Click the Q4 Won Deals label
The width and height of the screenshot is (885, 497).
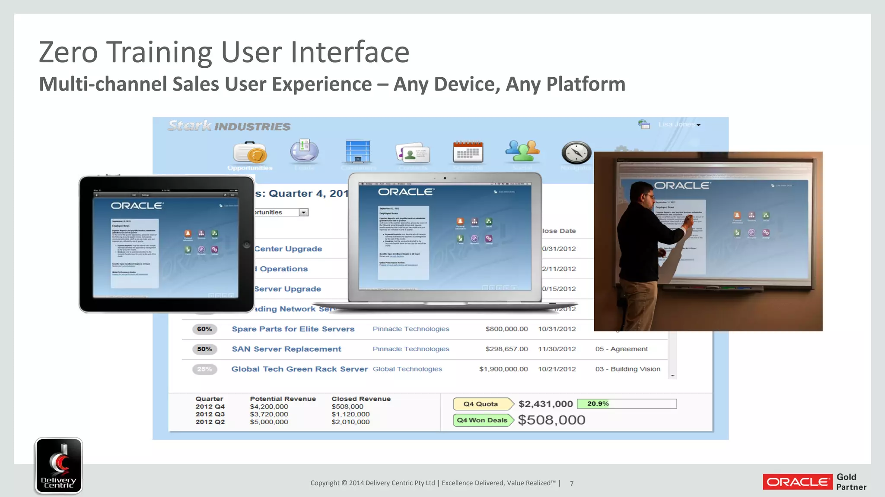[x=483, y=420]
